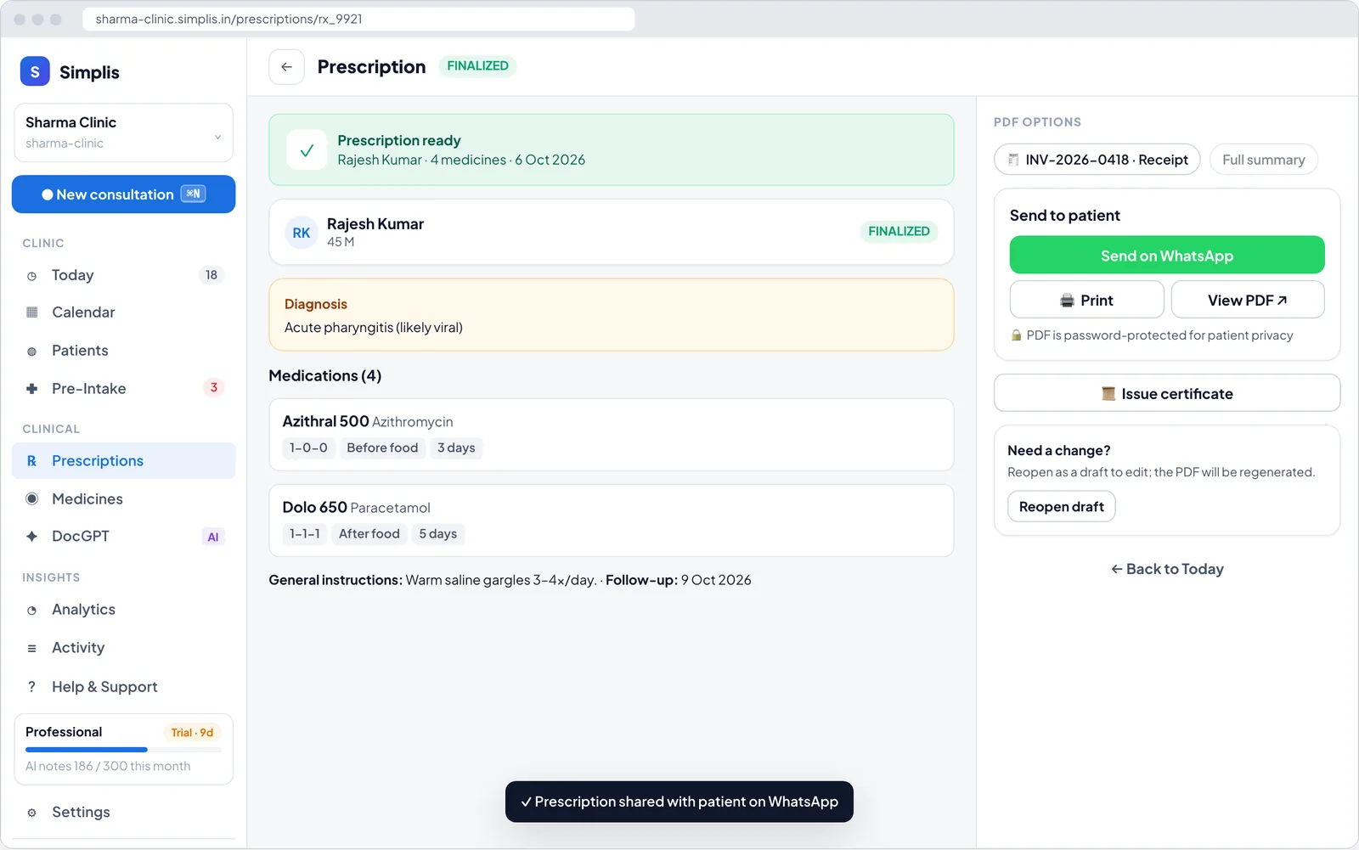The width and height of the screenshot is (1359, 850).
Task: Click the RK avatar
Action: click(x=302, y=233)
